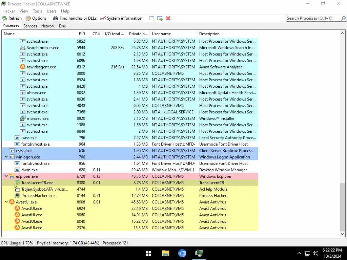Screen dimensions: 347x260
Task: Sort by the PID column header
Action: [78, 34]
